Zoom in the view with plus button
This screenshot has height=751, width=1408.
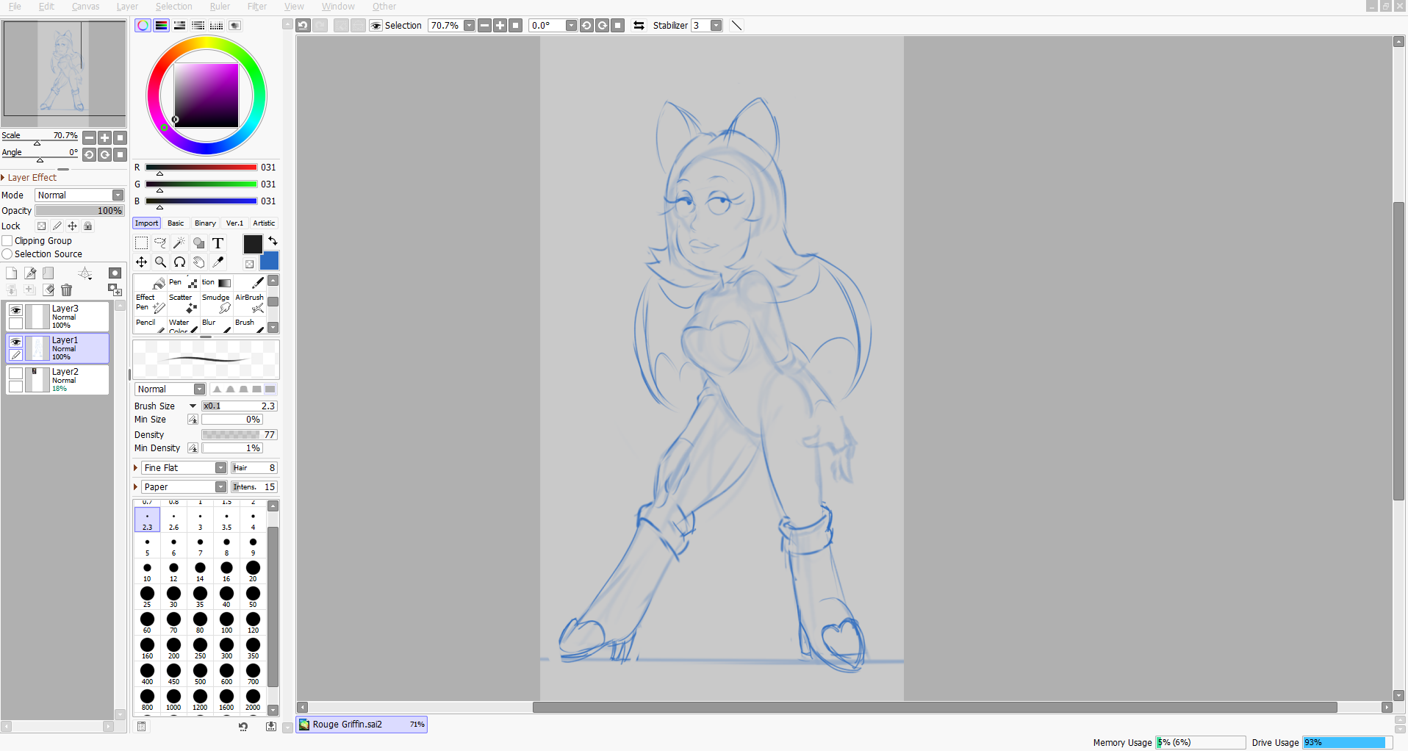[500, 26]
